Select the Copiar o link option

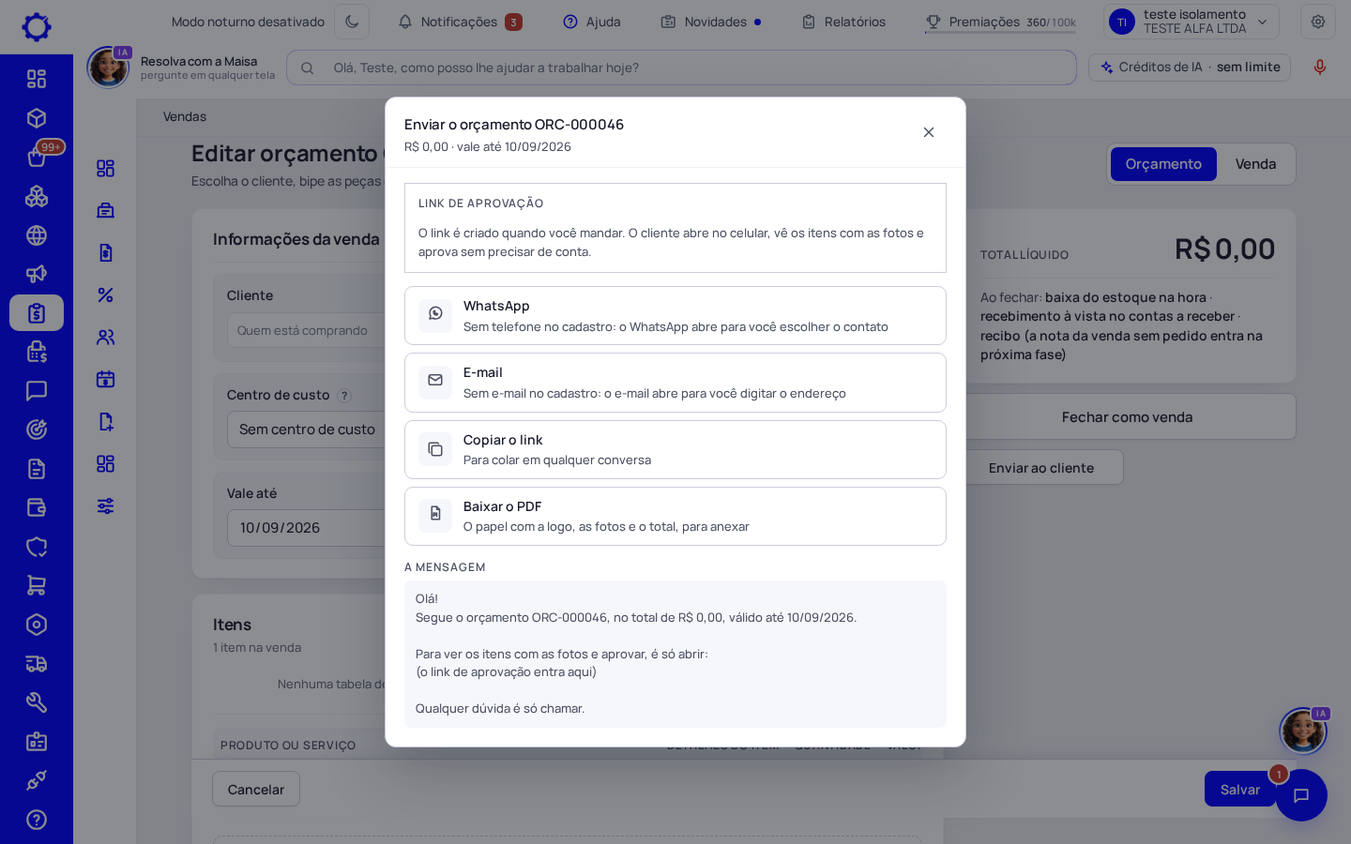(x=675, y=449)
